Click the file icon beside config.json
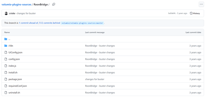The image size is (205, 112). tap(6, 59)
